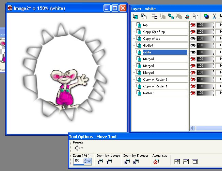Zoom out by 5 steps
This screenshot has width=222, height=171.
tap(127, 161)
